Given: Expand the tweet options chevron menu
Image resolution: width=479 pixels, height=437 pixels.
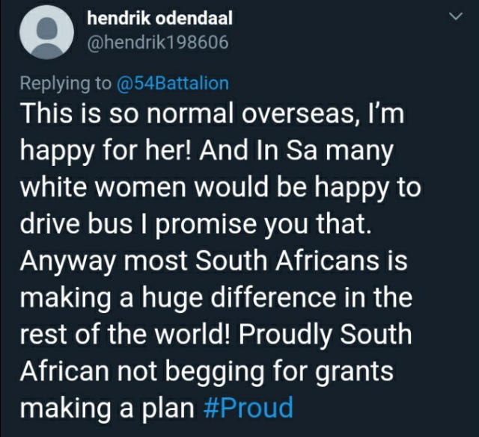Looking at the screenshot, I should click(x=456, y=16).
